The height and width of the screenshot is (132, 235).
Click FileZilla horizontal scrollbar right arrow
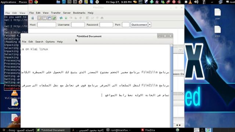coord(182,93)
